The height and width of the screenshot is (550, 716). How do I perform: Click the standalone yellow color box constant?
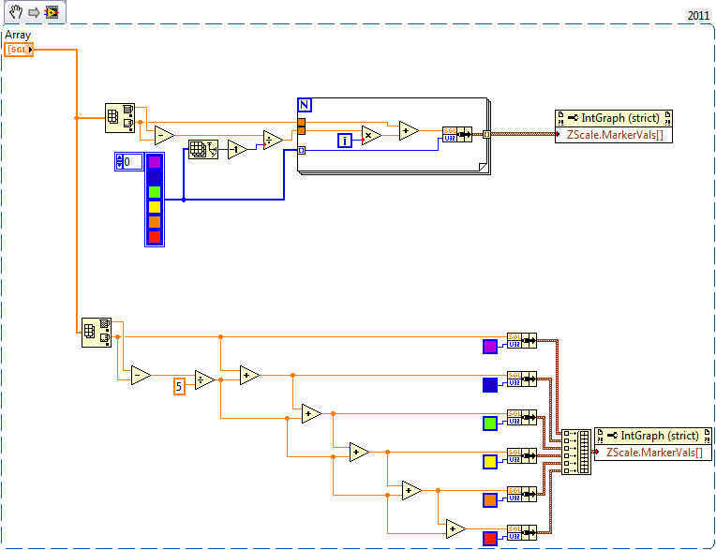click(490, 461)
